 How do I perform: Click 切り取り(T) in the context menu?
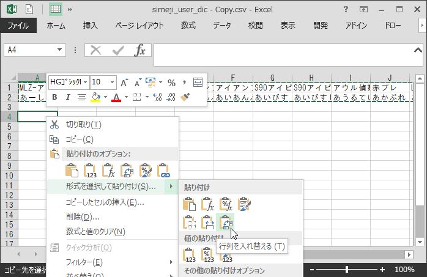click(x=113, y=125)
